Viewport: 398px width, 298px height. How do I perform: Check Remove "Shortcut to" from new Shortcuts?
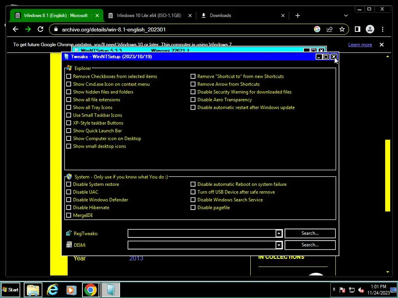click(x=193, y=76)
